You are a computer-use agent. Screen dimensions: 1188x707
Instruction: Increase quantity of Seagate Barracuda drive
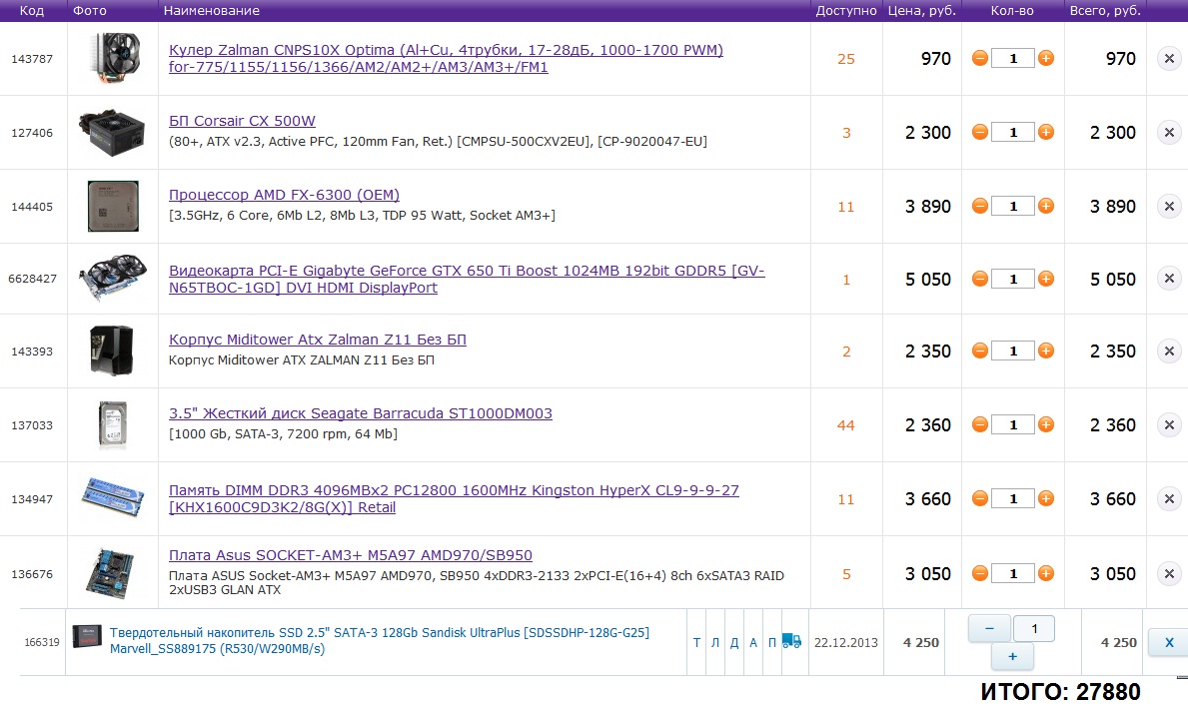coord(1045,424)
